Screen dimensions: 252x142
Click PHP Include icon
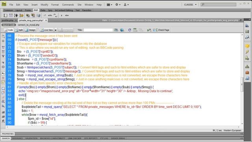(28, 15)
